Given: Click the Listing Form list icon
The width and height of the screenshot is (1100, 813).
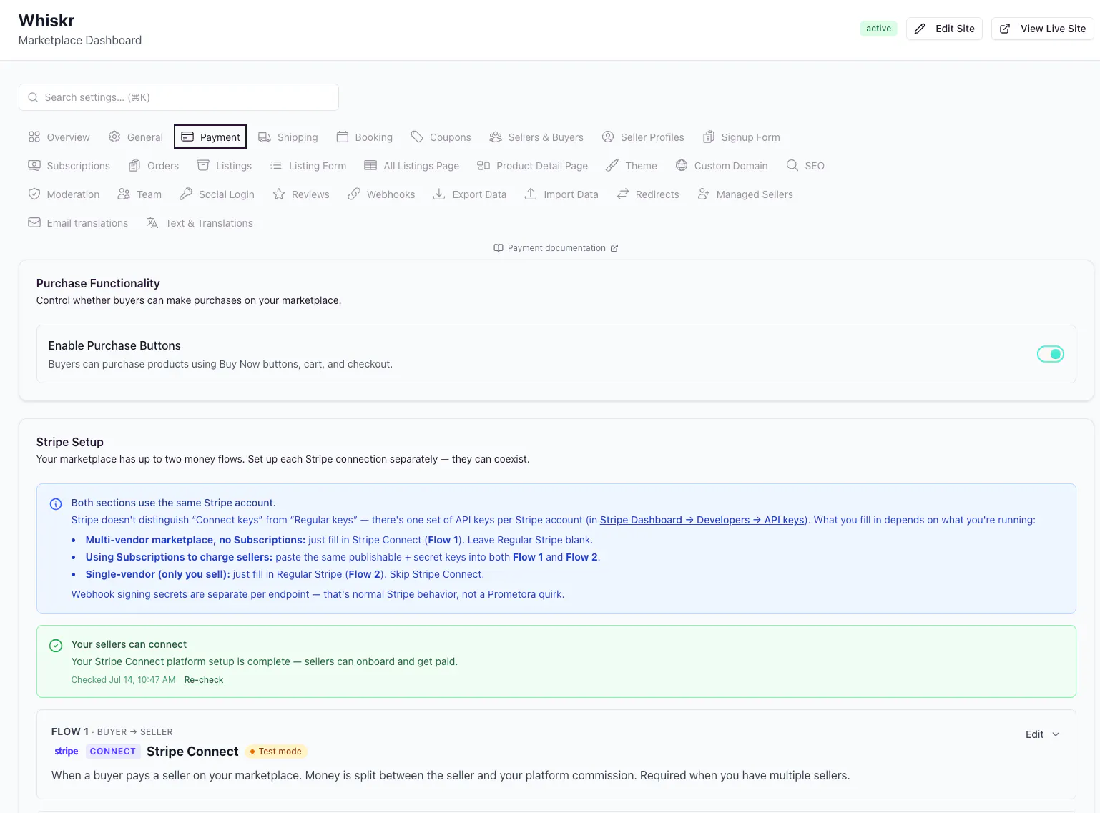Looking at the screenshot, I should coord(276,165).
